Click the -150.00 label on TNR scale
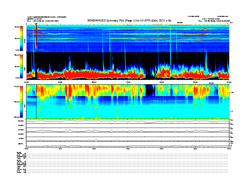Viewport: 247px width, 191px height. tap(16, 117)
